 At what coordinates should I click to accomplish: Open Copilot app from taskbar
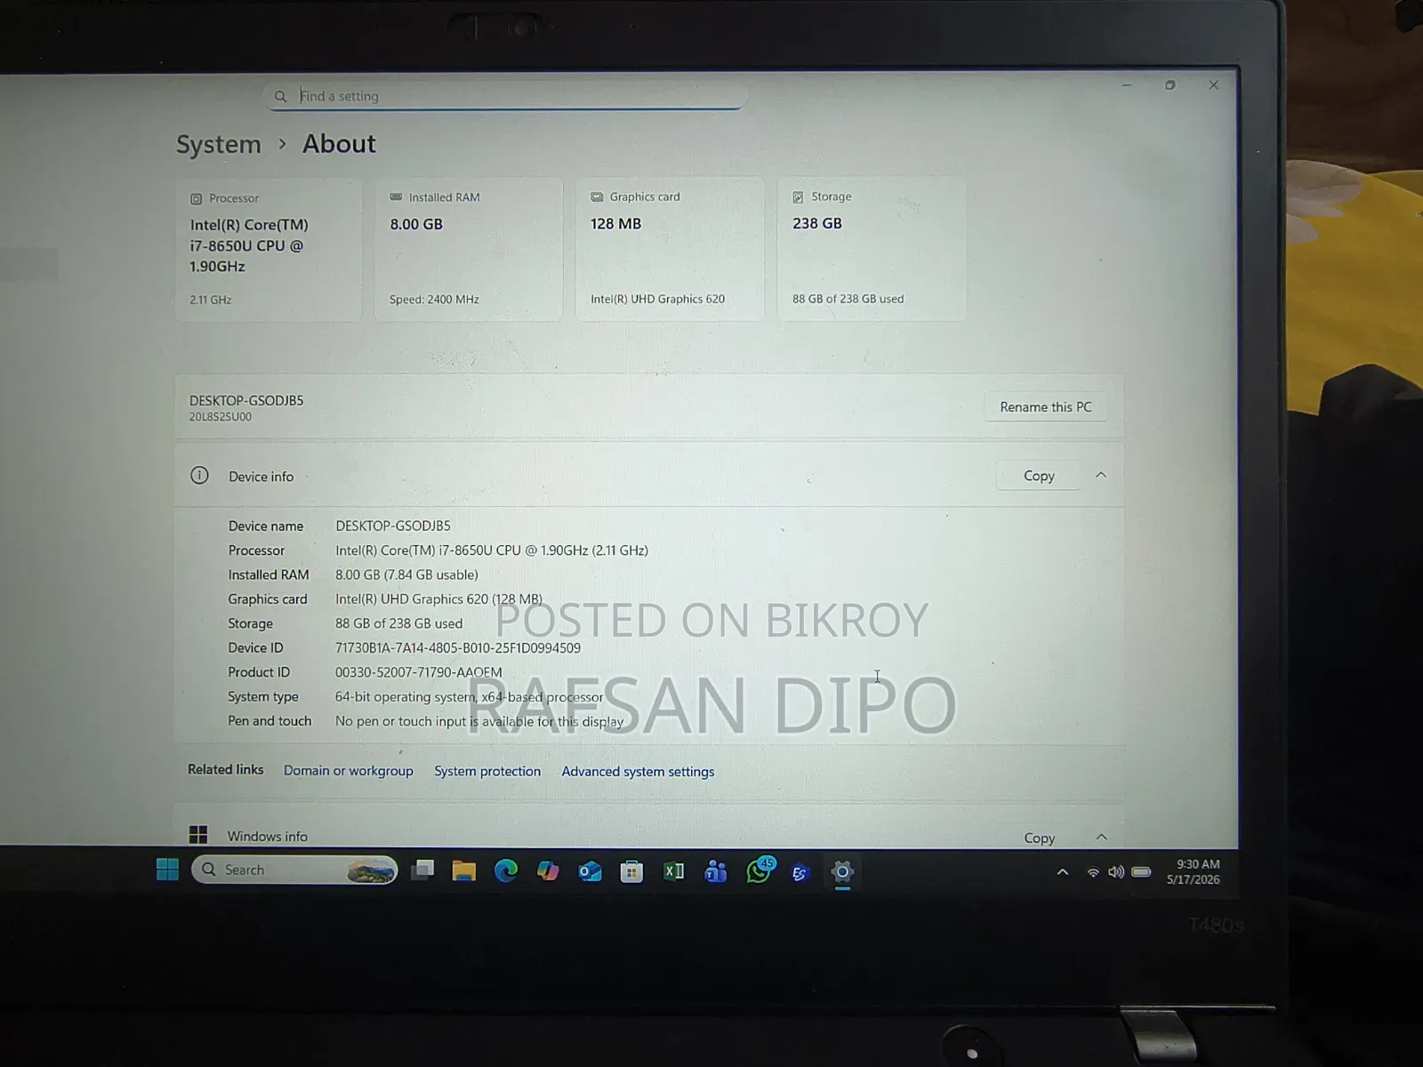coord(548,870)
